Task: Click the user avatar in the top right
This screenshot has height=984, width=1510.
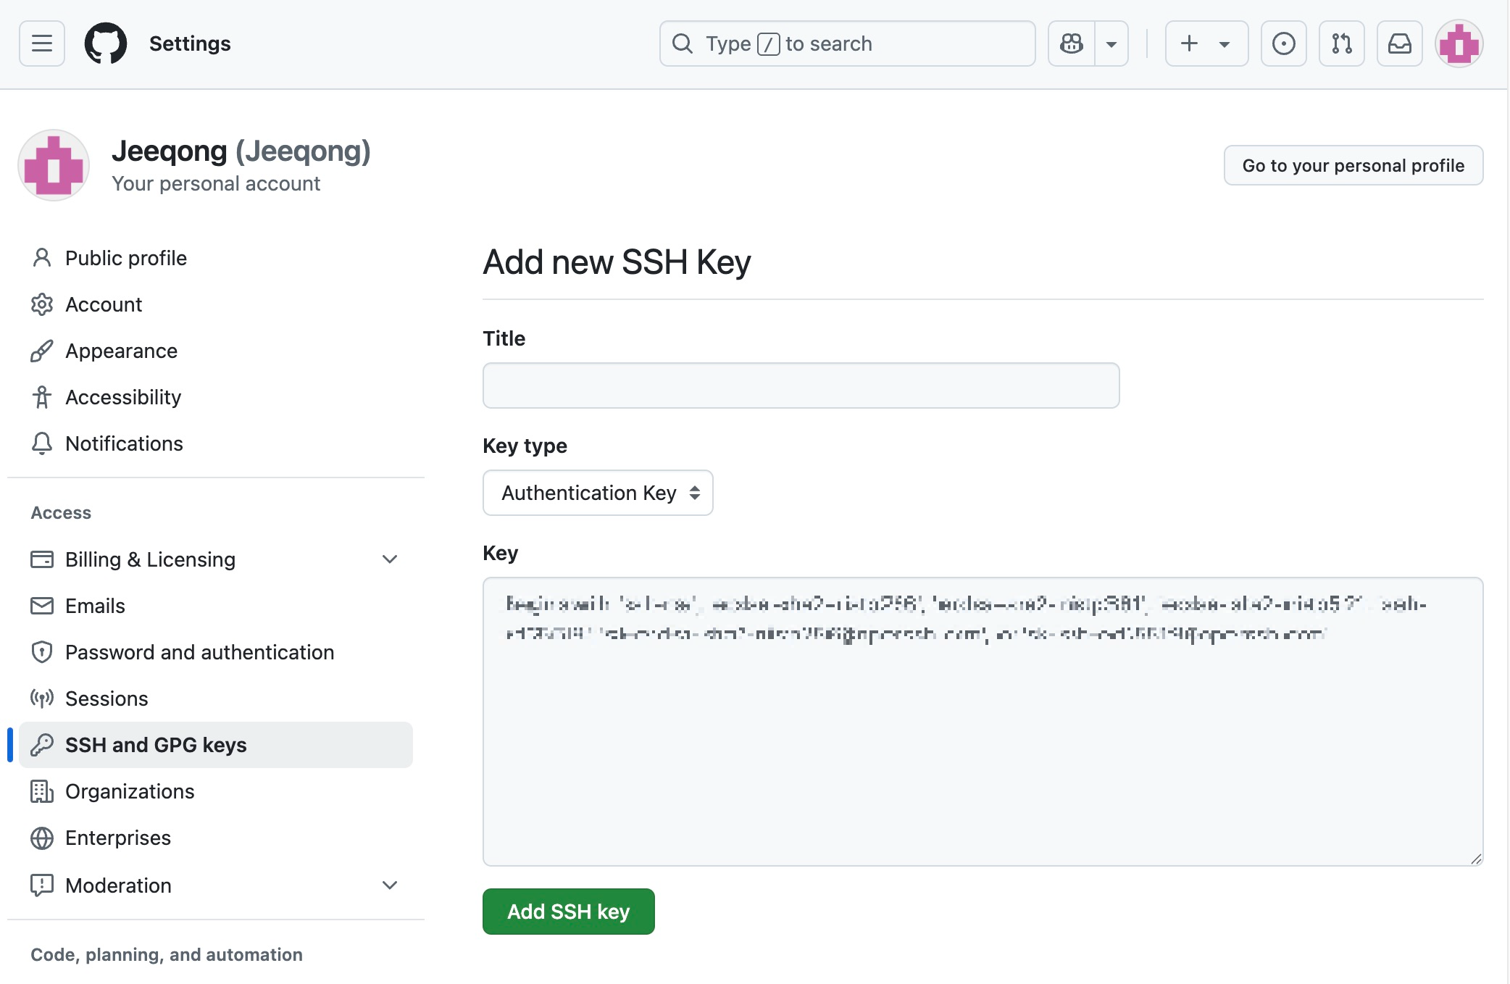Action: coord(1459,43)
